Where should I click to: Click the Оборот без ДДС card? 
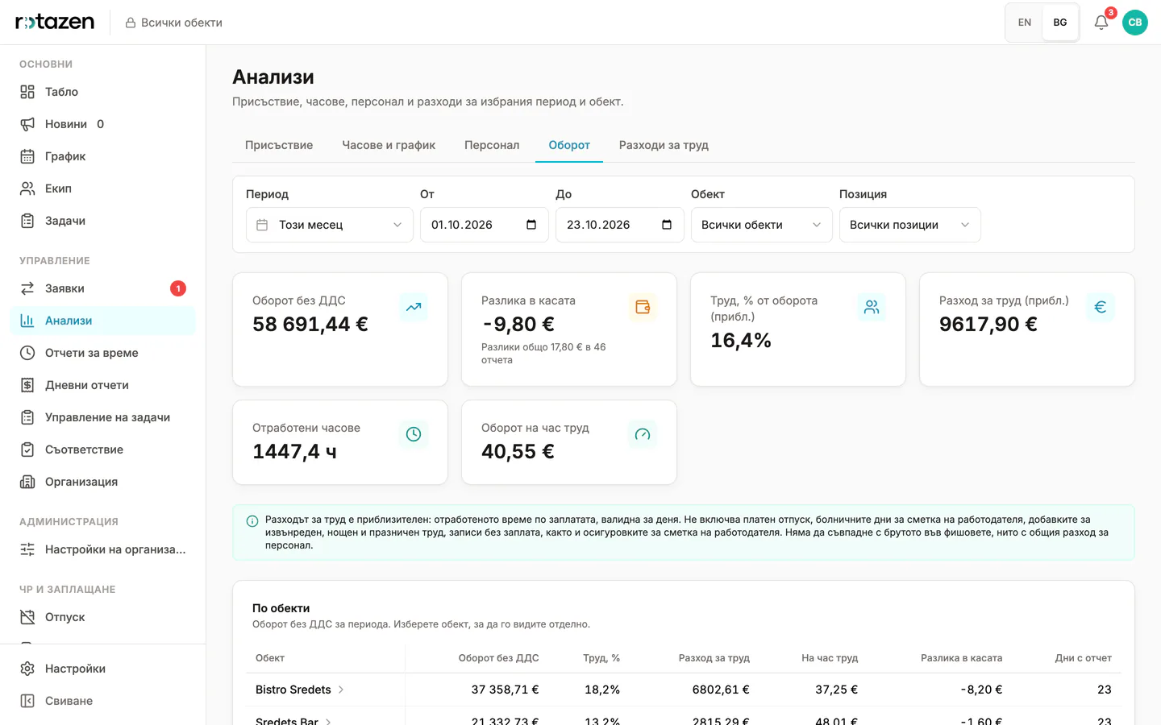click(x=340, y=329)
